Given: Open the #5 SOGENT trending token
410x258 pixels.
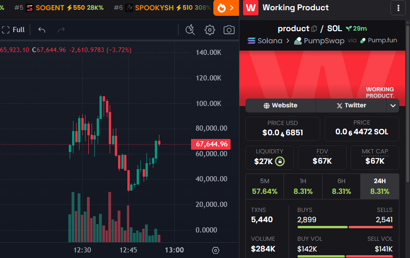Looking at the screenshot, I should [59, 8].
